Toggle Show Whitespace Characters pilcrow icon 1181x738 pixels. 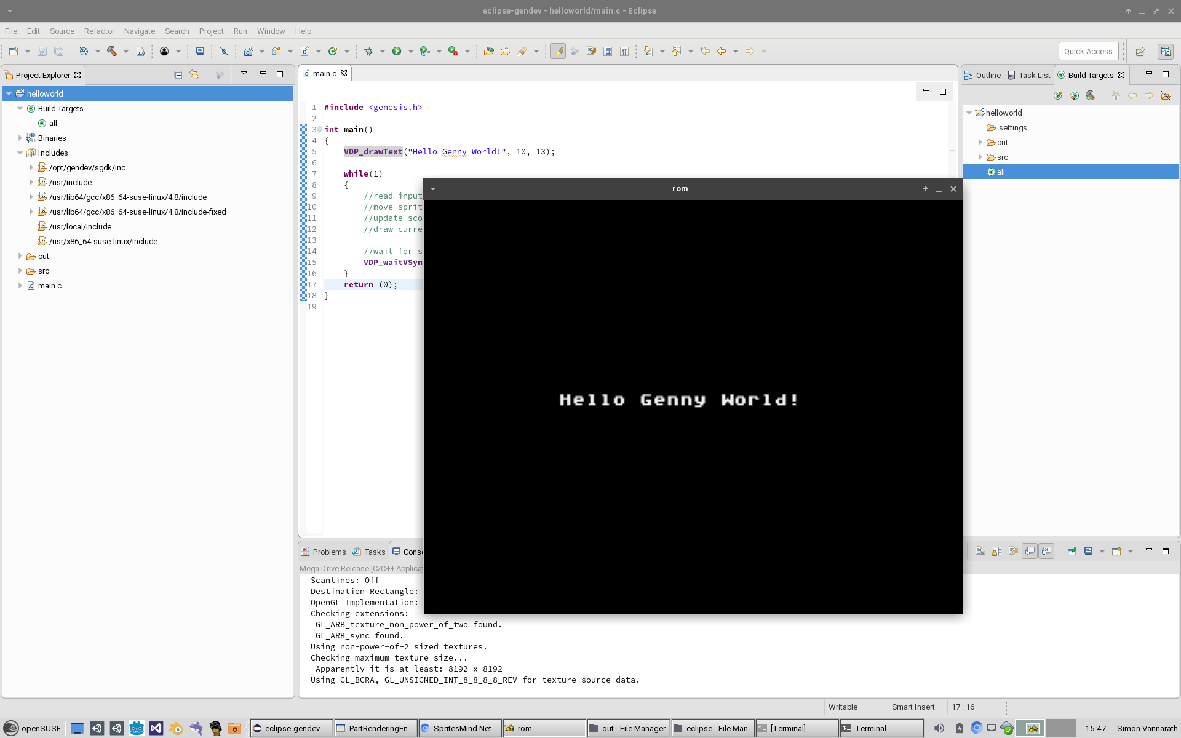pos(625,51)
